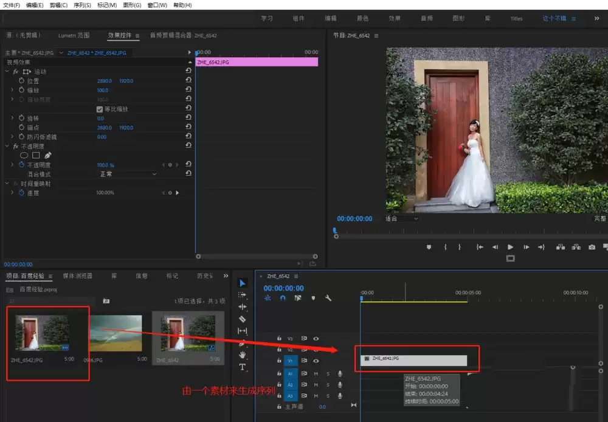This screenshot has width=608, height=422.
Task: Click the 不透明度 100.0 % value
Action: tap(105, 165)
